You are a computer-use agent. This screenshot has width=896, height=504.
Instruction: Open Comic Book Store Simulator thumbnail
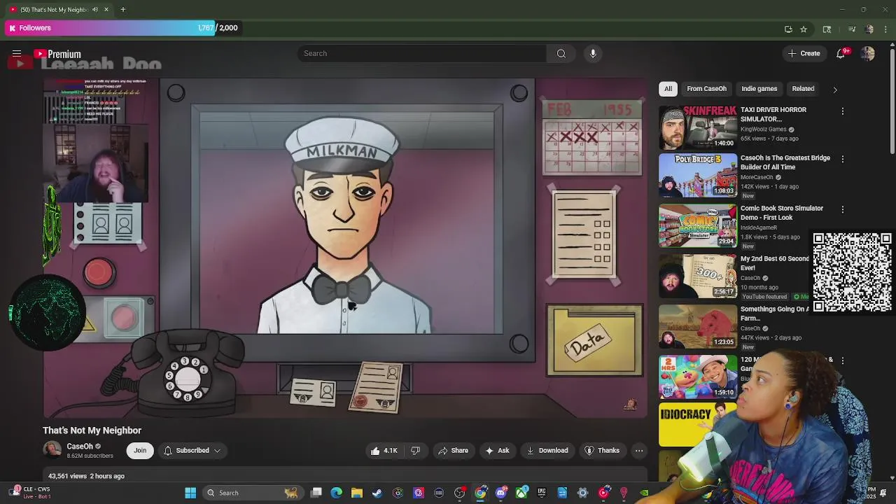point(698,226)
